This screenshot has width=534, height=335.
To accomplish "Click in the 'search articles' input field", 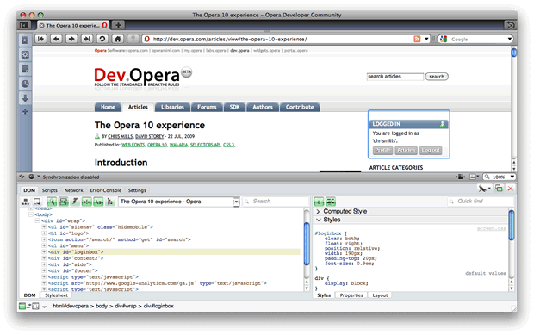I will (x=395, y=77).
